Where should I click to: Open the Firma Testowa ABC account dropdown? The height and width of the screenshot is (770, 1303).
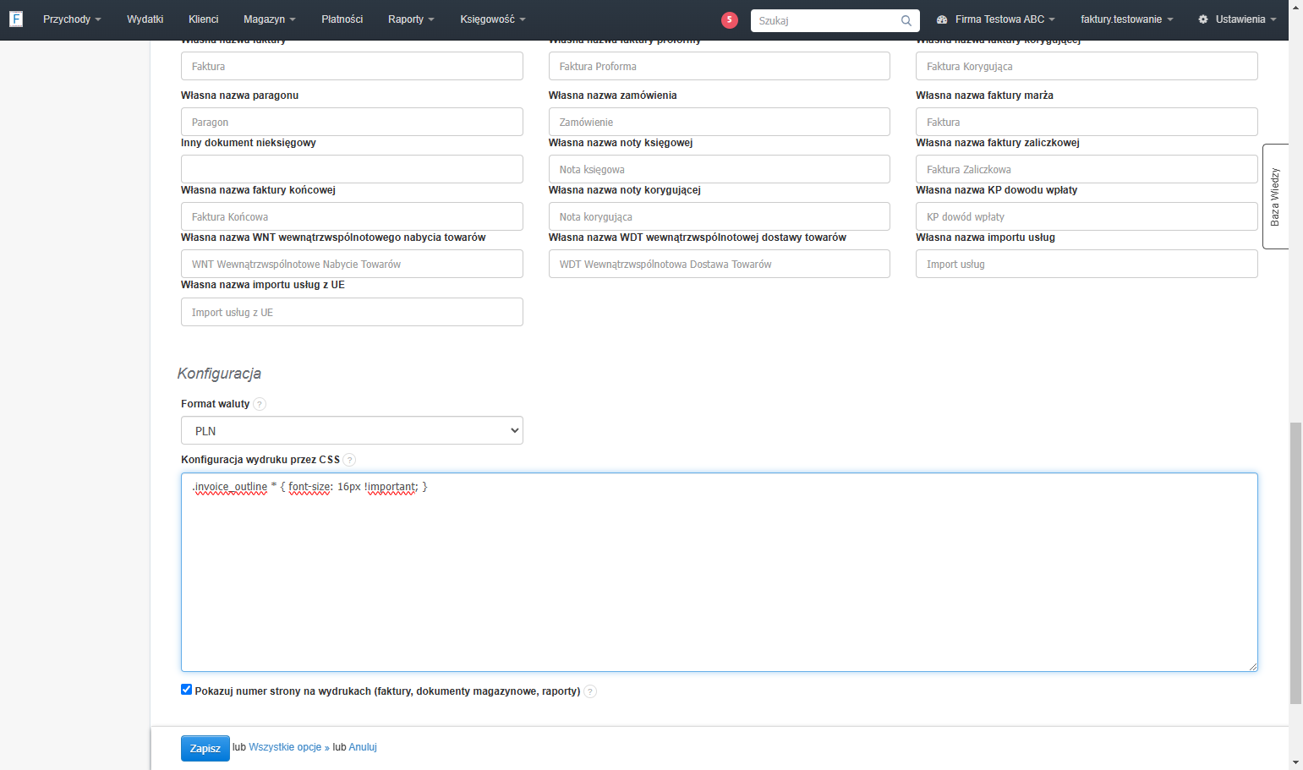pyautogui.click(x=996, y=19)
